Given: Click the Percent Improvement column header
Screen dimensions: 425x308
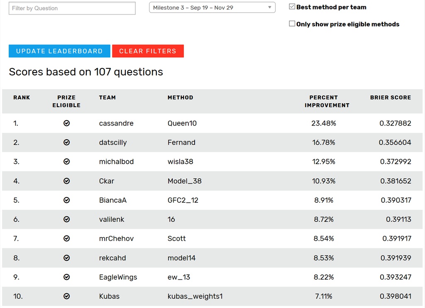Looking at the screenshot, I should tap(327, 101).
